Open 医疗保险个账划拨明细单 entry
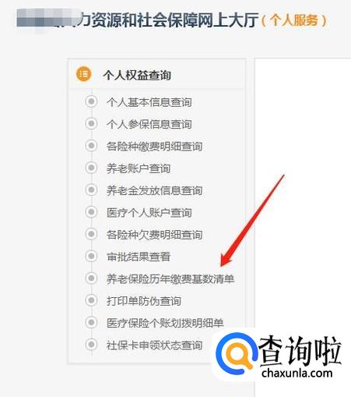This screenshot has height=397, width=351. [x=165, y=323]
